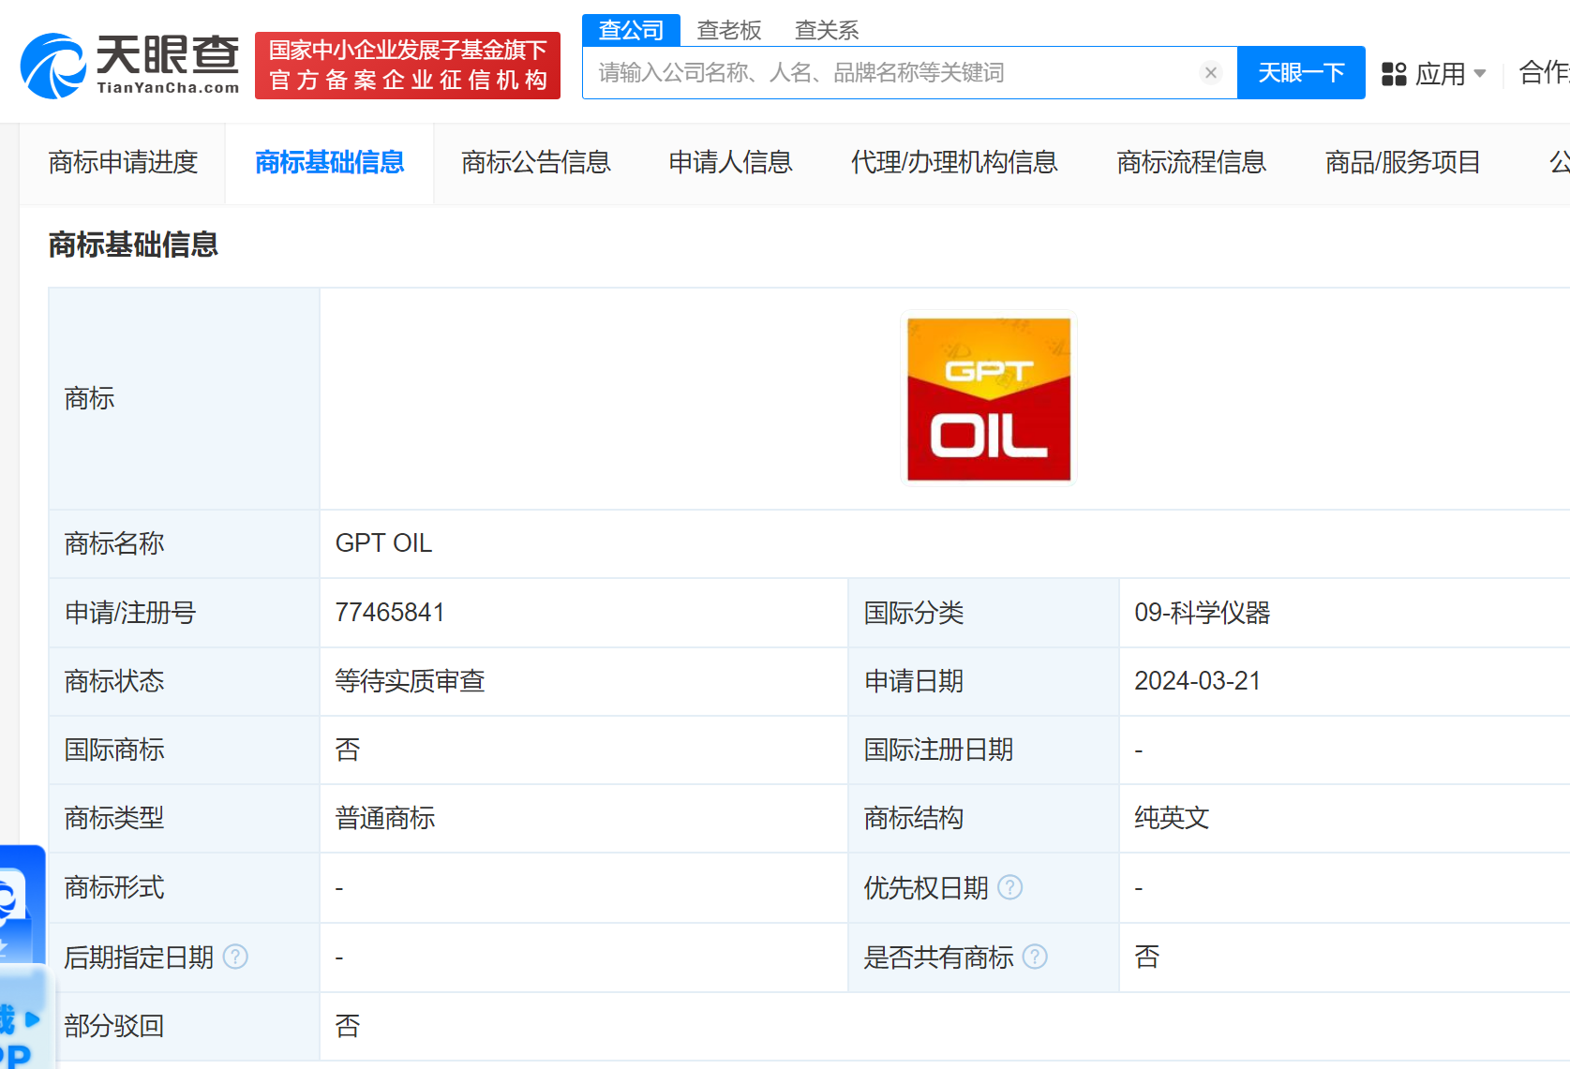Open help icon next to 后期指定日期
Viewport: 1570px width, 1069px height.
point(235,957)
